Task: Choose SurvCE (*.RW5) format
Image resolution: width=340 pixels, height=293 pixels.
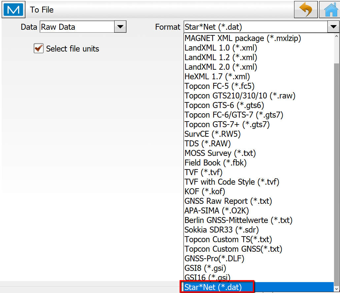Action: point(213,134)
